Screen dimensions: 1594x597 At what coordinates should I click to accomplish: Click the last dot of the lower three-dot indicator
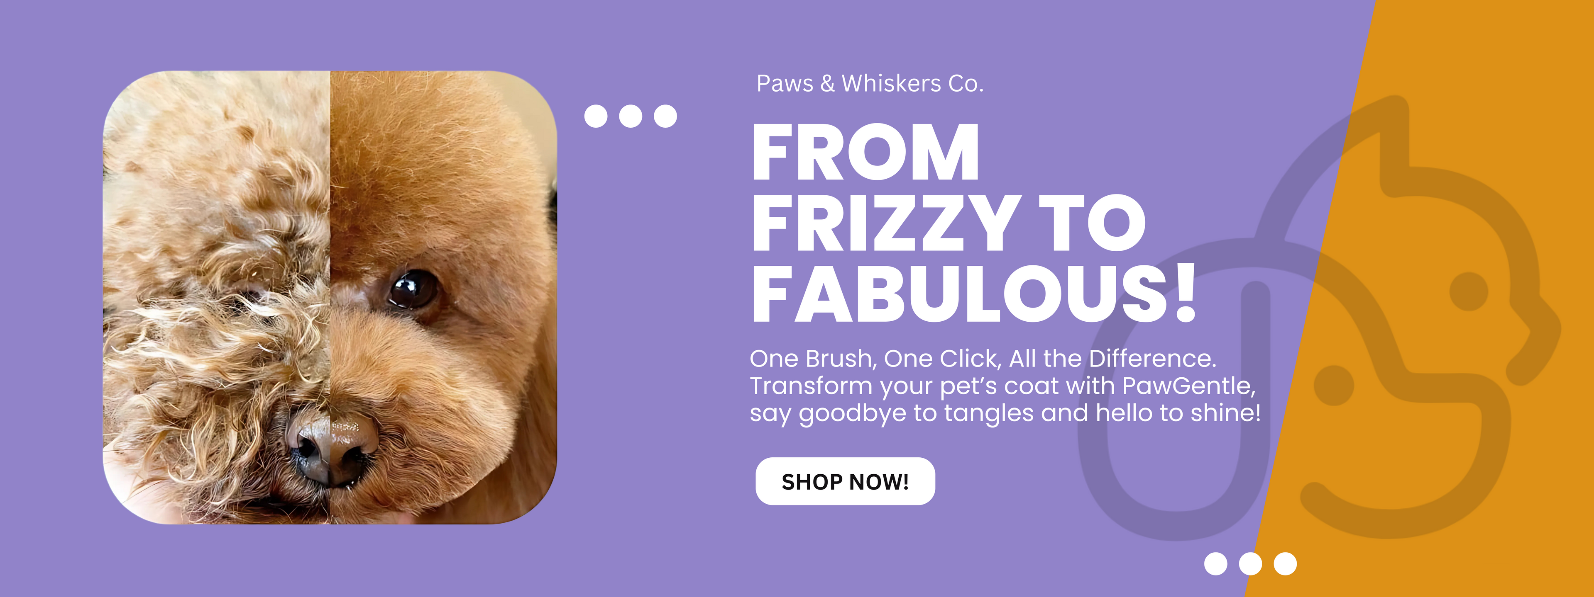pyautogui.click(x=1285, y=564)
